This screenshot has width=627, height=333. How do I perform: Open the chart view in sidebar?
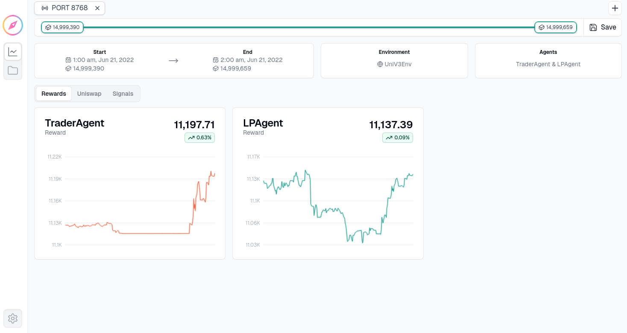point(13,52)
